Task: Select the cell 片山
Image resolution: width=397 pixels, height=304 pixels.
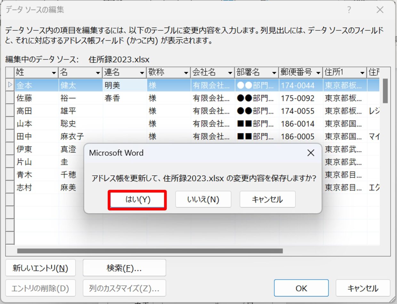Action: point(36,162)
